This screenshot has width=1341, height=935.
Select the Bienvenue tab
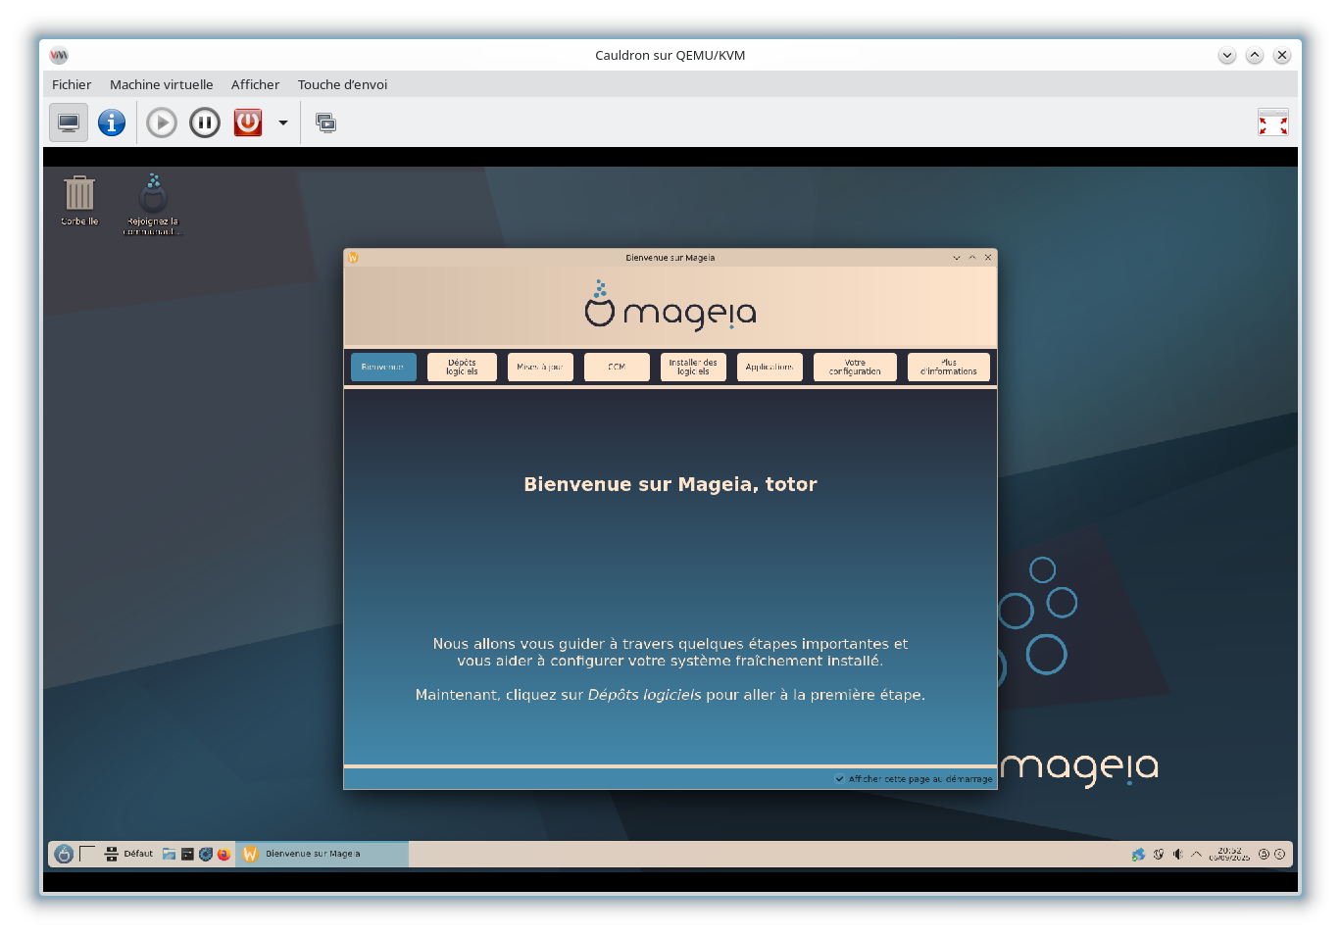383,367
